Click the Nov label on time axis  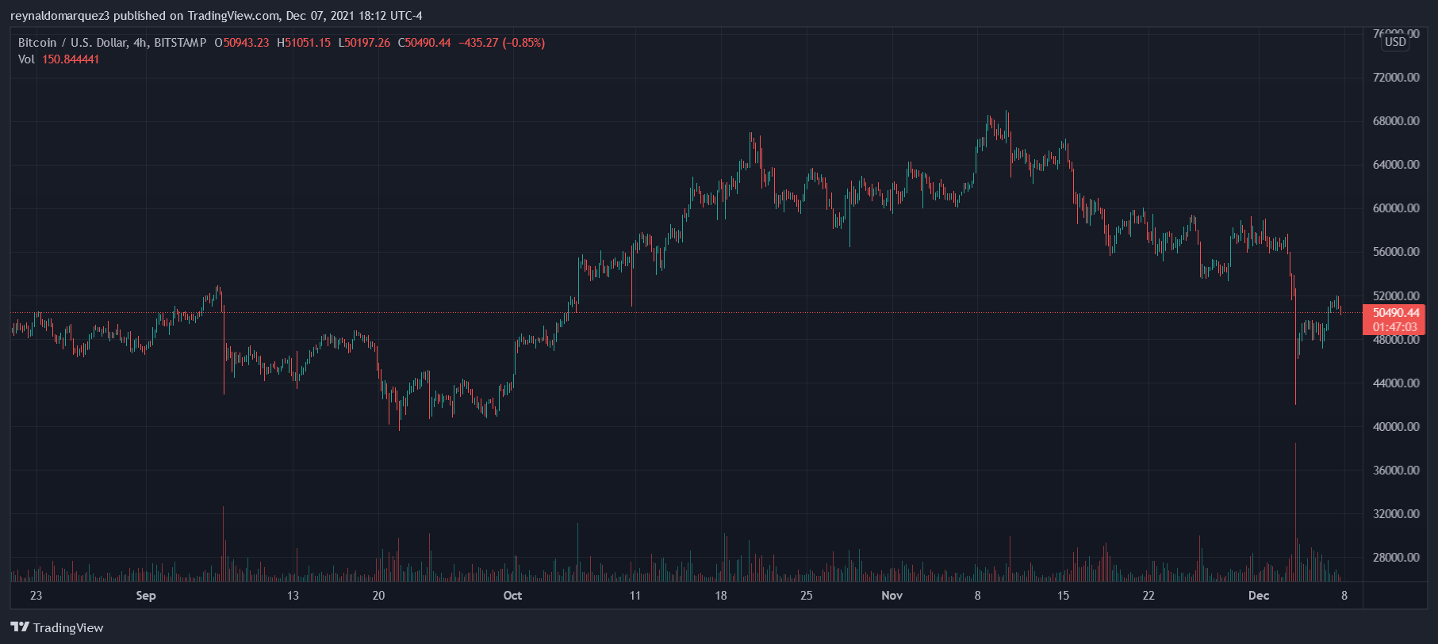892,596
